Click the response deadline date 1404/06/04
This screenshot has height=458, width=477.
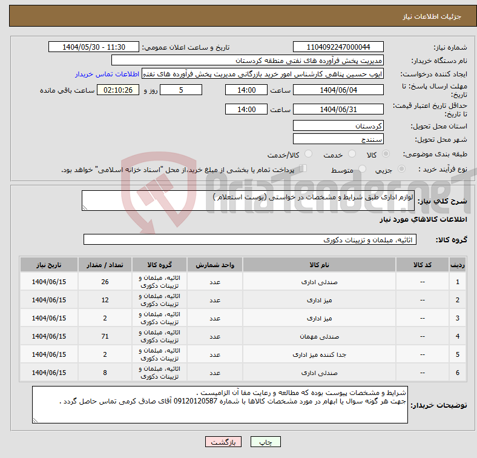338,90
